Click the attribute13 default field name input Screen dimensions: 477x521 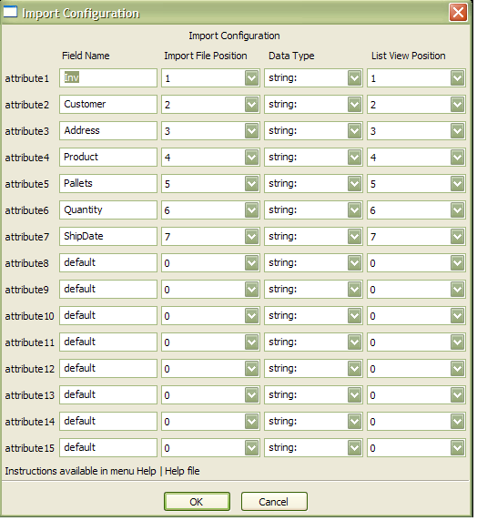point(108,394)
